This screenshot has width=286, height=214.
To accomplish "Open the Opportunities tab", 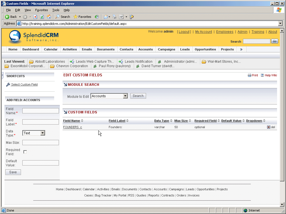I will (205, 49).
